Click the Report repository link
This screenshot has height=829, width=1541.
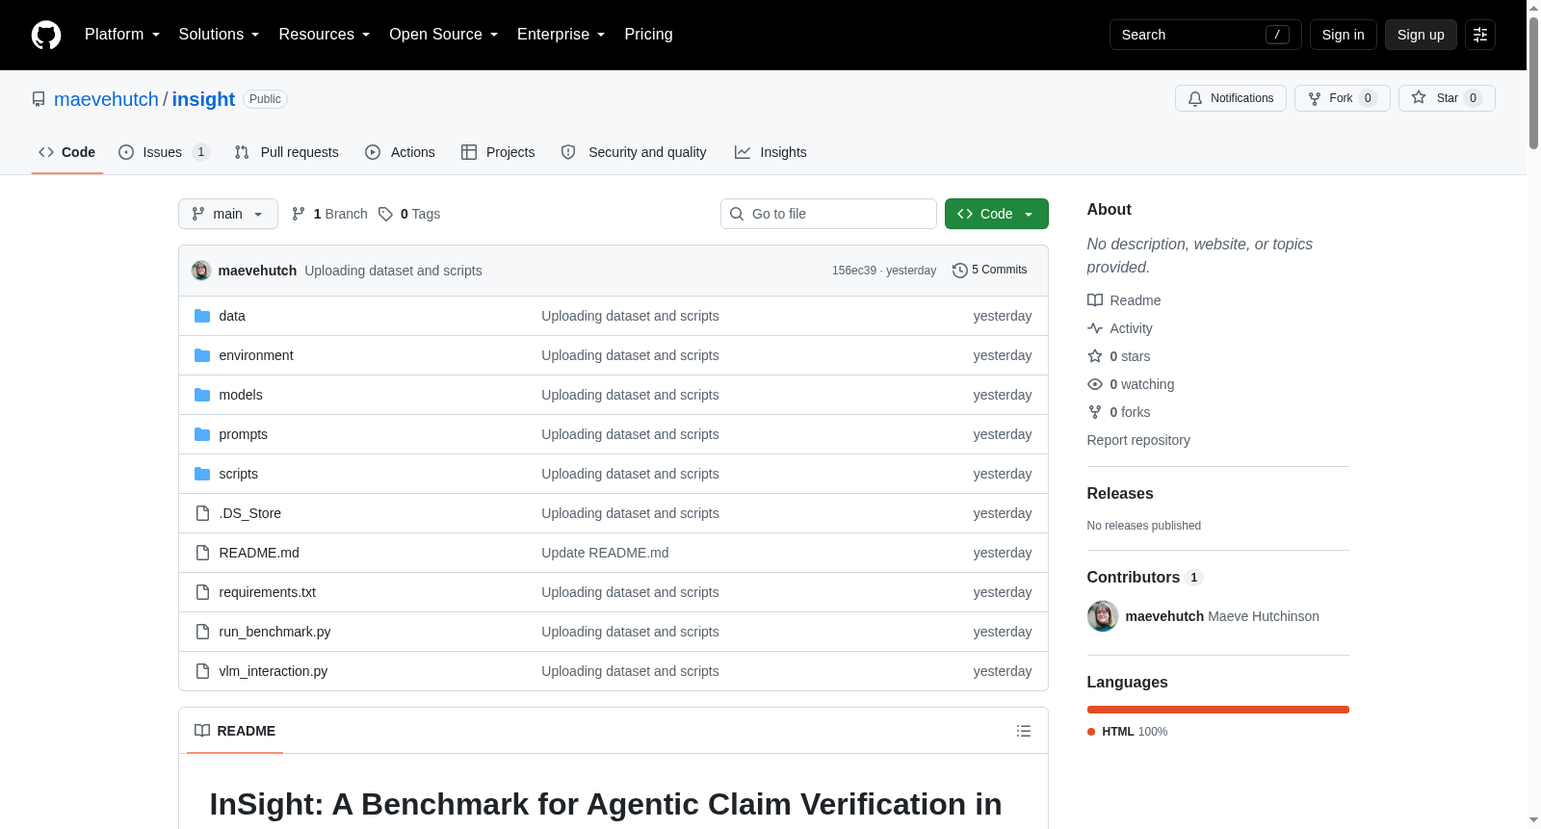point(1138,440)
